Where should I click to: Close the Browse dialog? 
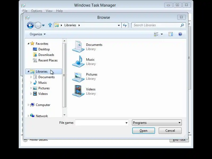pyautogui.click(x=182, y=17)
